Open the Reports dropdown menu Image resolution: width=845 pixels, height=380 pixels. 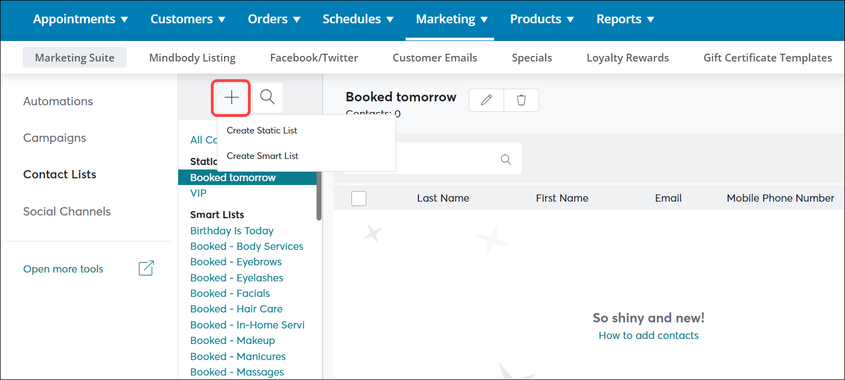[x=625, y=19]
